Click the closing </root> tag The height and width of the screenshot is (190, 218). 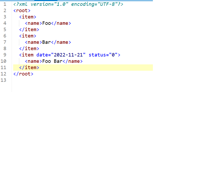click(23, 74)
